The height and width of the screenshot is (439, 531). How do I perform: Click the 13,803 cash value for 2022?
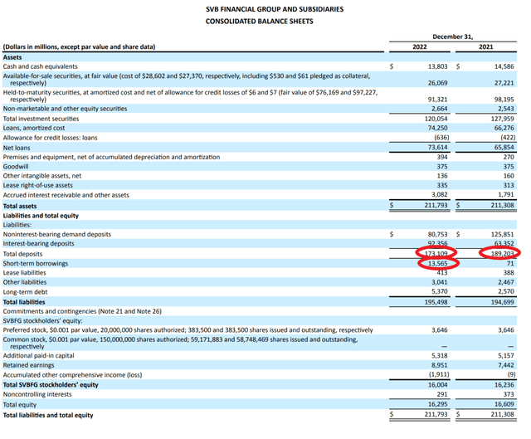click(x=437, y=66)
